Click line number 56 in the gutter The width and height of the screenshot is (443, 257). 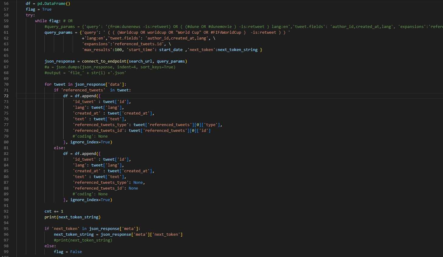(6, 4)
